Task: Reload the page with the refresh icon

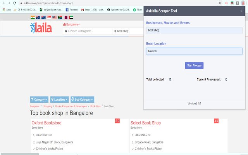Action: pyautogui.click(x=15, y=3)
